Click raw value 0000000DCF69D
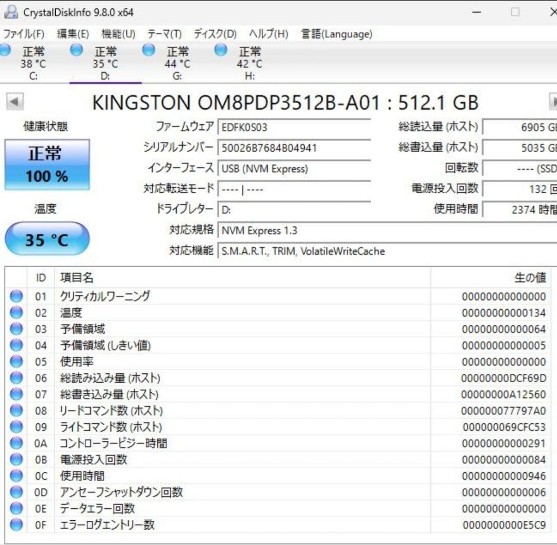 [503, 378]
